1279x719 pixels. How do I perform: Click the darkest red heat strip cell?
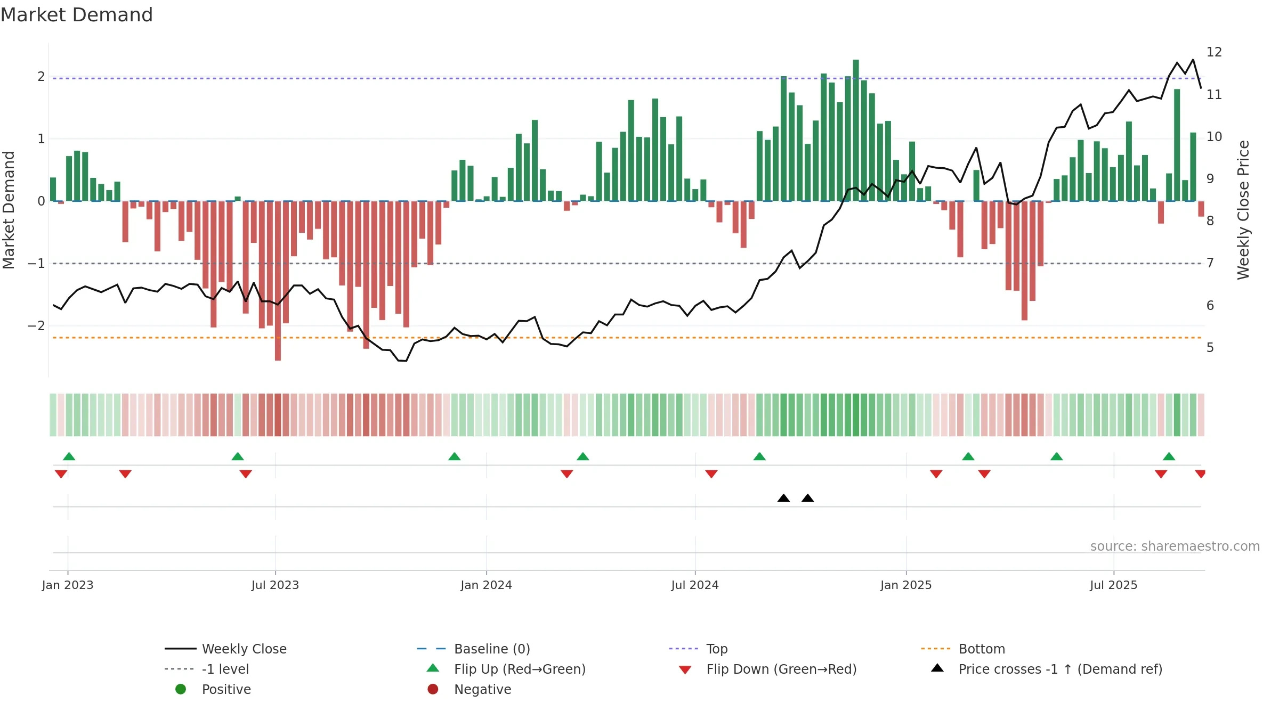[x=278, y=415]
